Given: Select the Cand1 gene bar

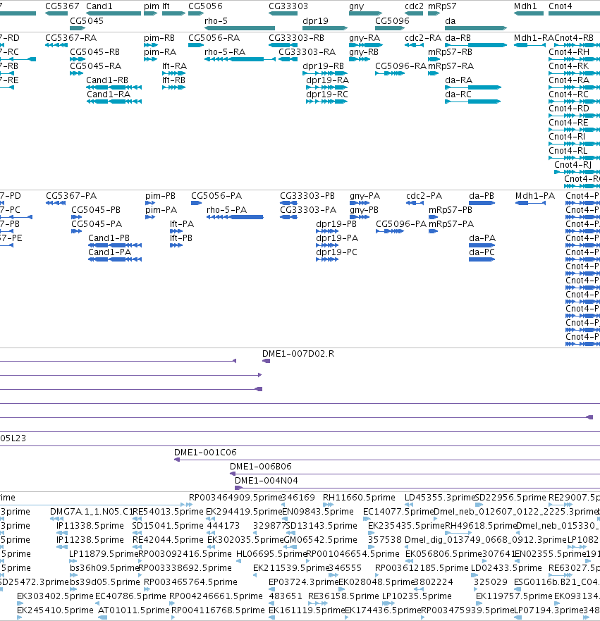Looking at the screenshot, I should pos(114,13).
